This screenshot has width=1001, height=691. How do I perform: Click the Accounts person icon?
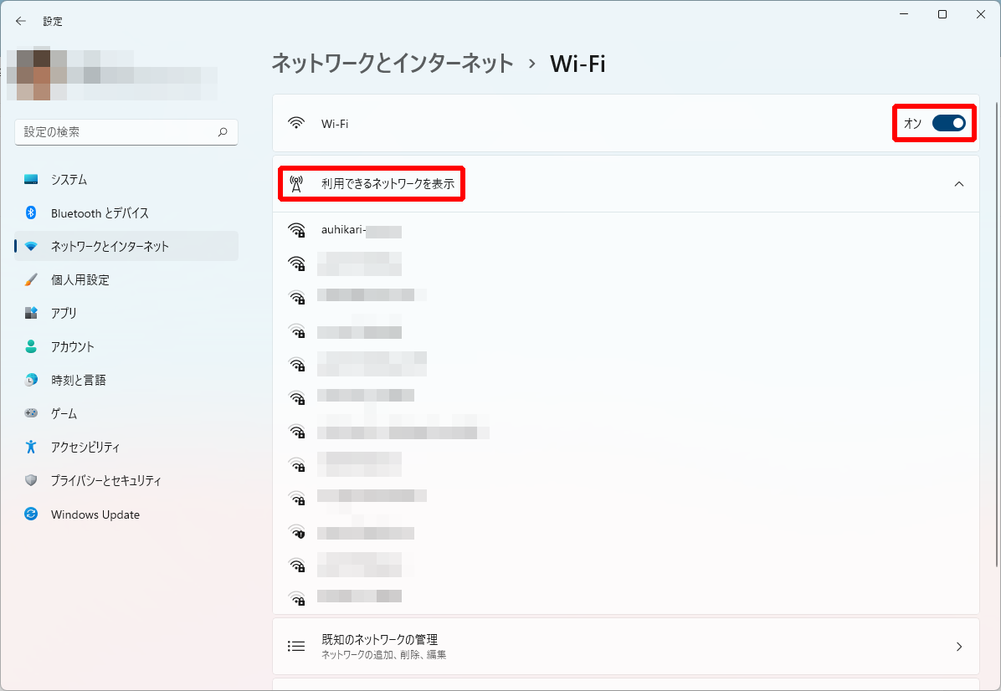tap(31, 346)
